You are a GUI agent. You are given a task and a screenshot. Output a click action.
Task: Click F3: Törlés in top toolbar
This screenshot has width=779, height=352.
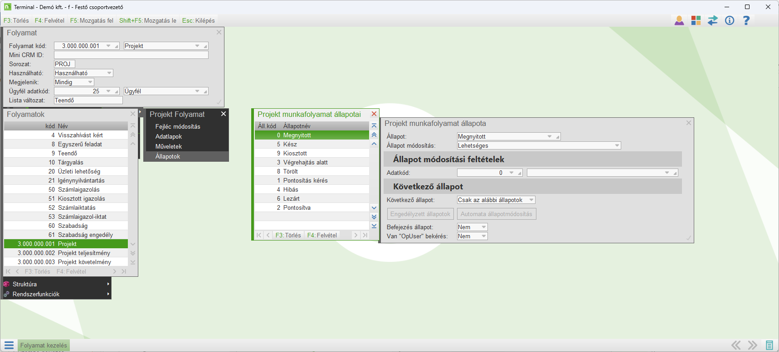(x=16, y=20)
